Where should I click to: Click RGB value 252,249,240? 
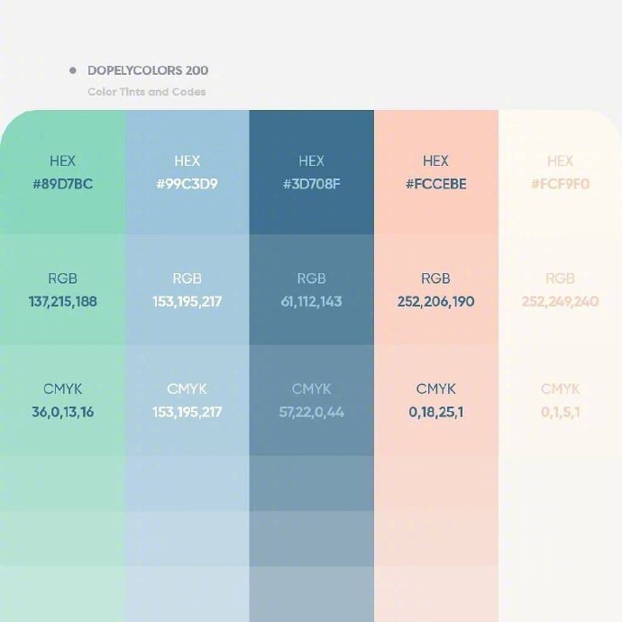pyautogui.click(x=560, y=302)
